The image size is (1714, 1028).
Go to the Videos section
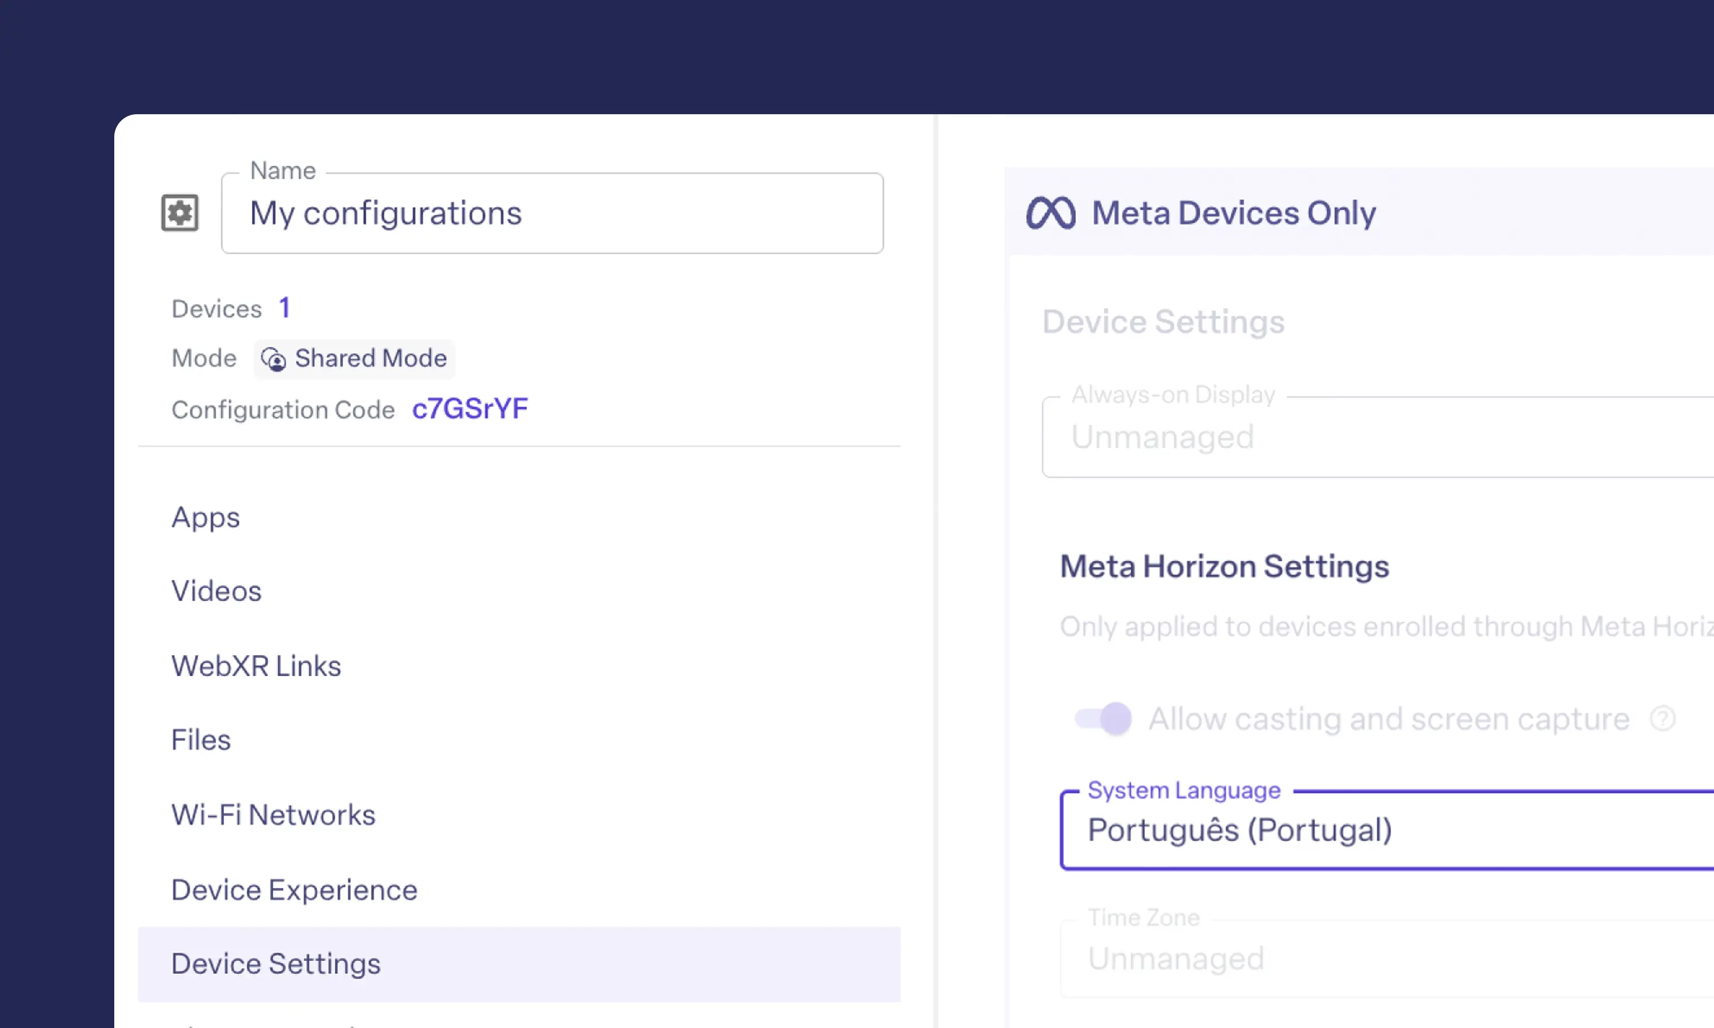pos(519,592)
